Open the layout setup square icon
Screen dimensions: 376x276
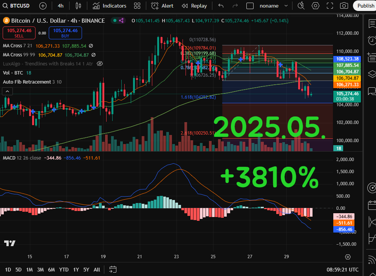(250, 6)
